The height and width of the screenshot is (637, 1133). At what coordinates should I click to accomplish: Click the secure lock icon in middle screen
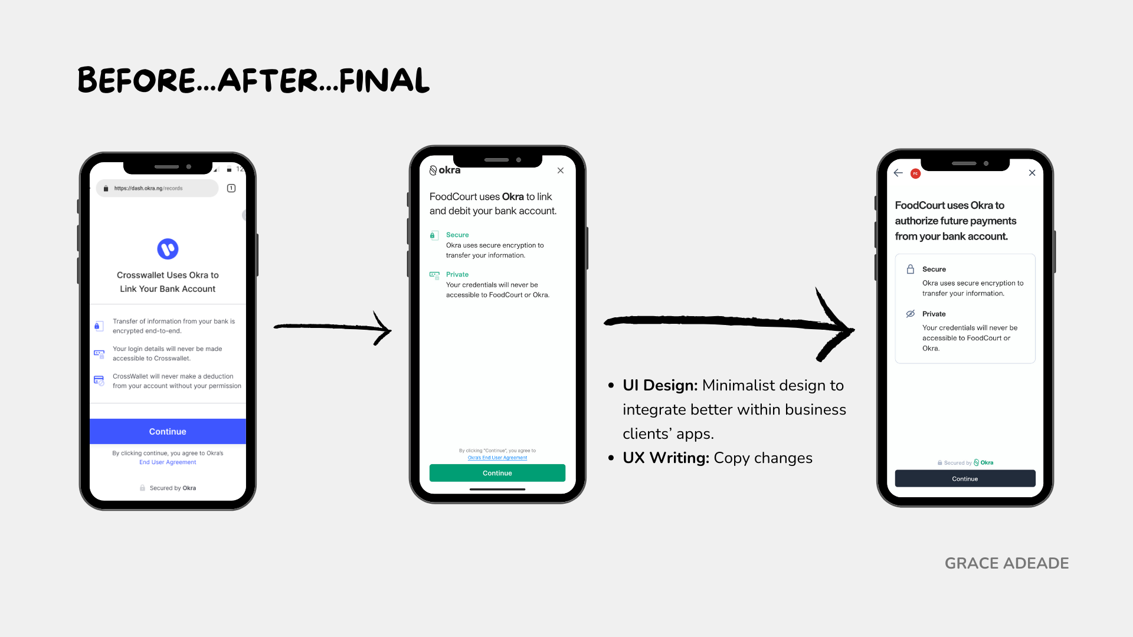coord(434,235)
